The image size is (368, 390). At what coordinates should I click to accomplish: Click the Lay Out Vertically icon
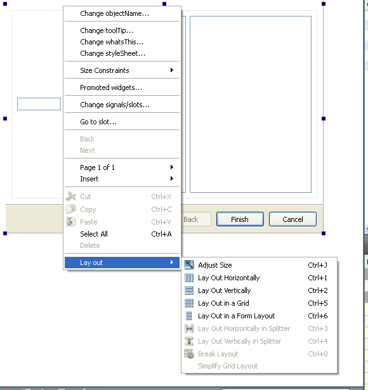coord(189,290)
